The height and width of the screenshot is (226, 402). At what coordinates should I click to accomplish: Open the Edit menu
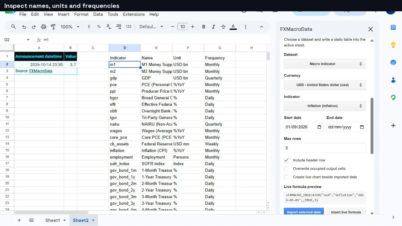[35, 14]
